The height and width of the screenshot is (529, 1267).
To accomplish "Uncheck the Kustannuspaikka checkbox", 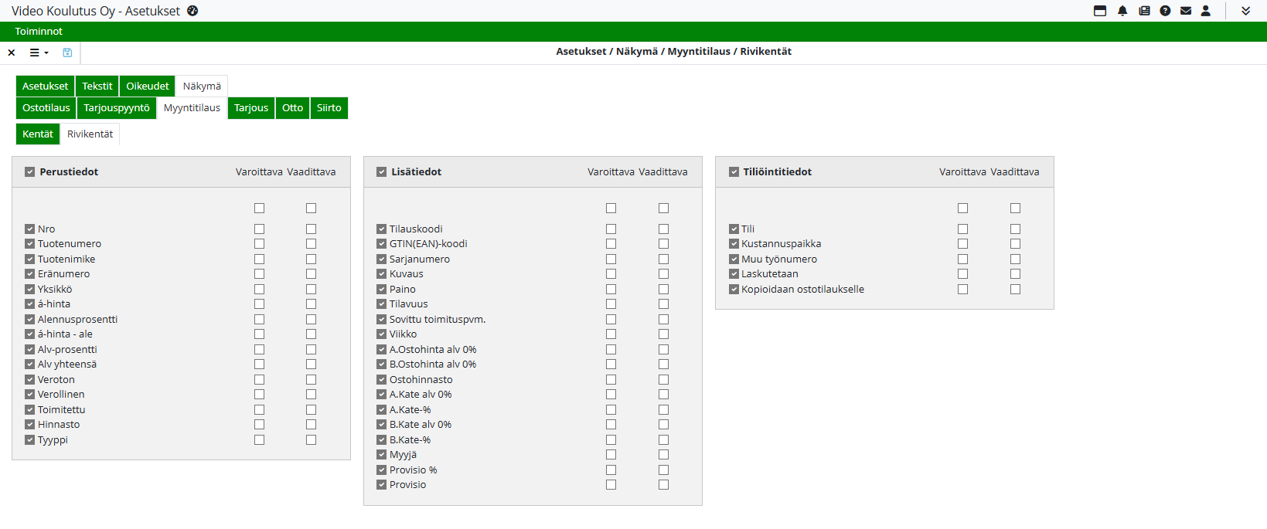I will pyautogui.click(x=734, y=244).
